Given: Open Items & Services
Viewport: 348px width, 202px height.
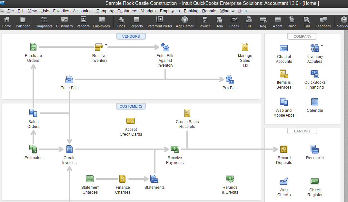Looking at the screenshot, I should click(284, 74).
